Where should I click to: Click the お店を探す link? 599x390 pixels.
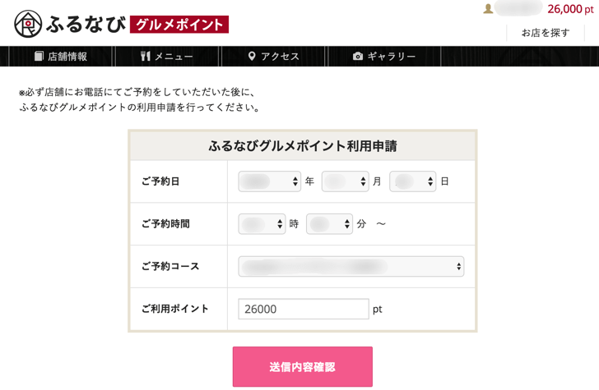coord(546,33)
